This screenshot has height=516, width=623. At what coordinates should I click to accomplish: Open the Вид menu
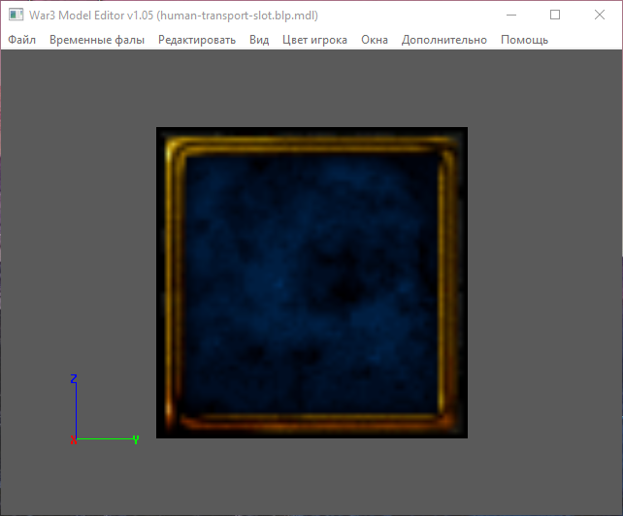tap(259, 40)
